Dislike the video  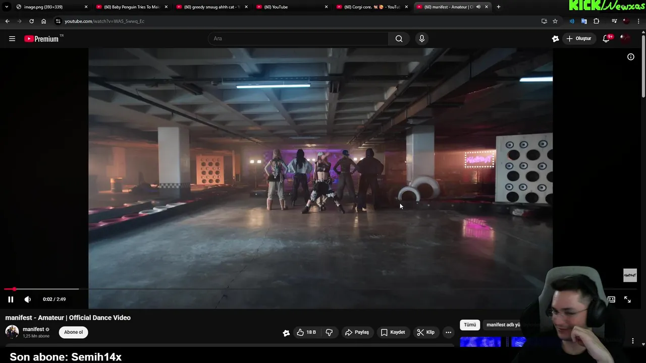click(329, 332)
